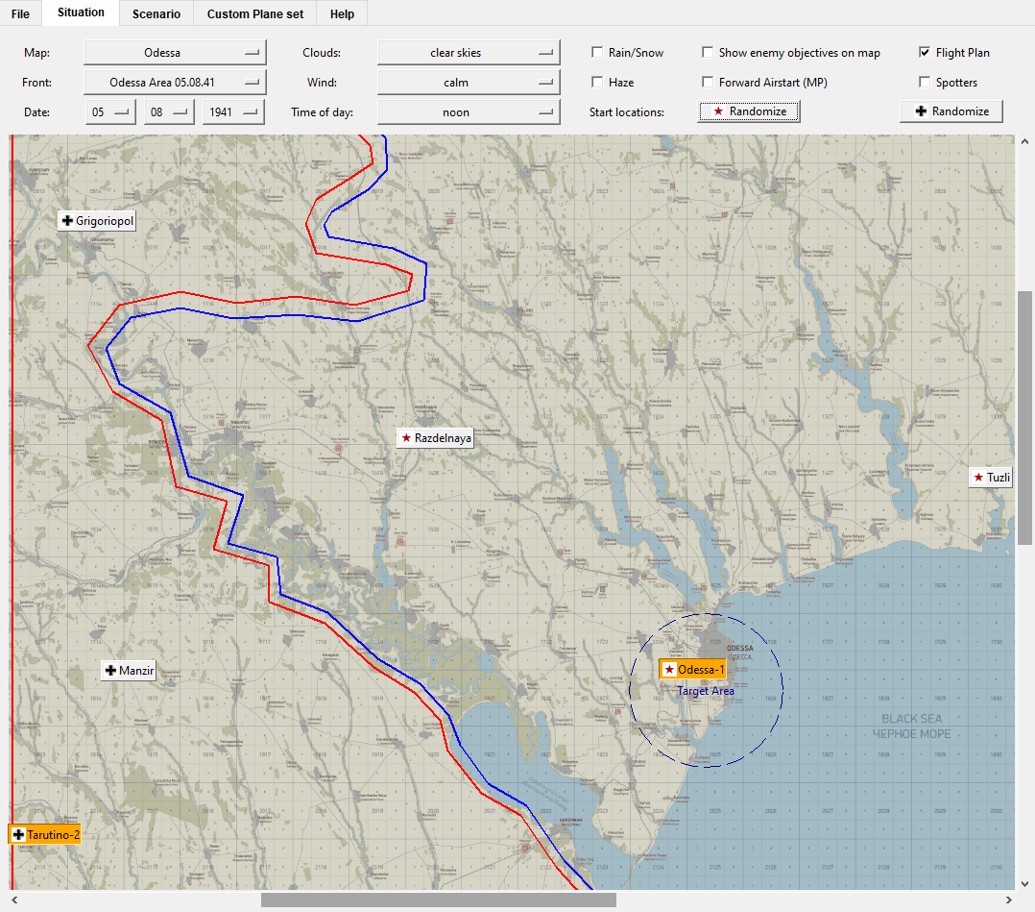Click the Target Area circle label
Screen dimensions: 1035x912
[x=706, y=691]
